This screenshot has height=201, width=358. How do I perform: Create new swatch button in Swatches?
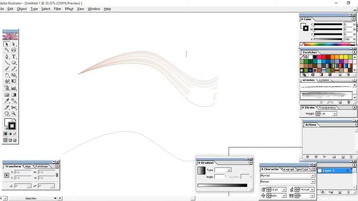[340, 74]
